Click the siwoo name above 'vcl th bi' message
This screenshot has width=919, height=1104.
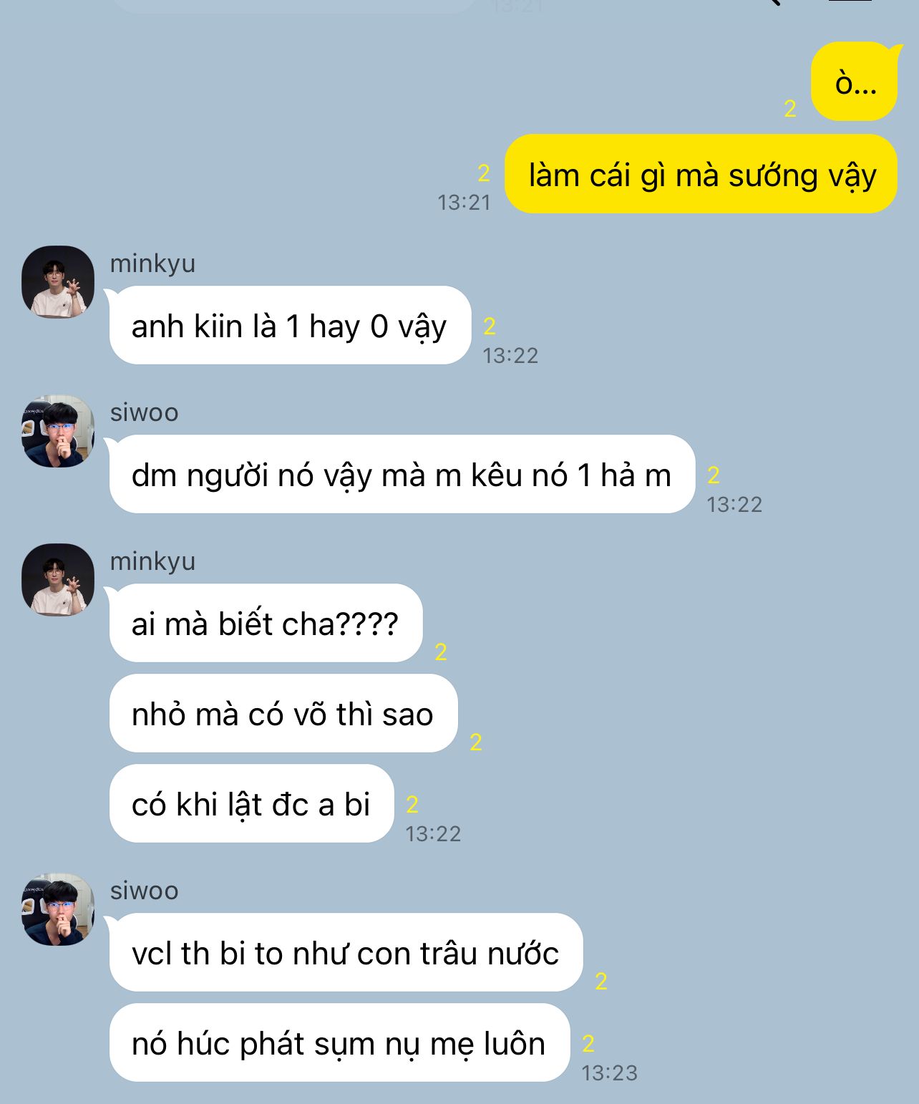coord(144,891)
